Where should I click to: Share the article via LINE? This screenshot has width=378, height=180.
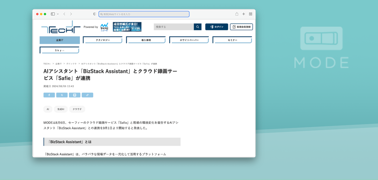[x=75, y=95]
